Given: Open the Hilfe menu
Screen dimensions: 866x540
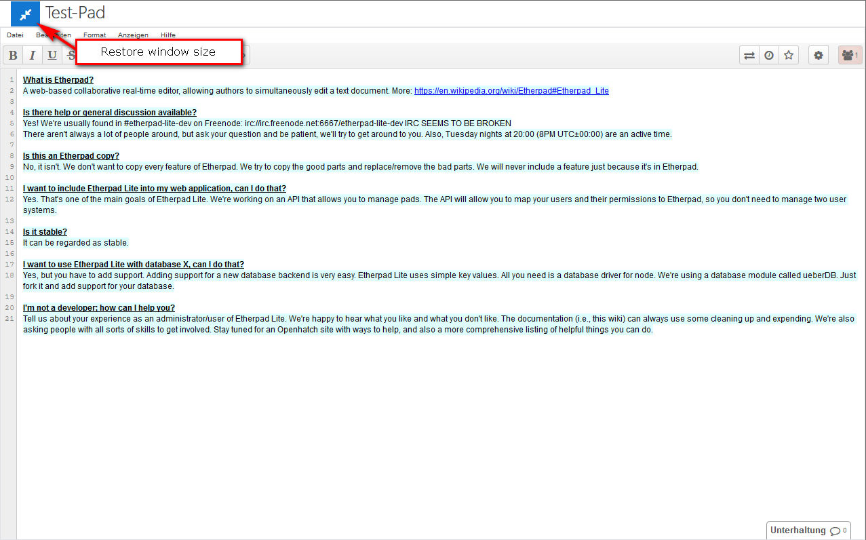Looking at the screenshot, I should (x=168, y=35).
